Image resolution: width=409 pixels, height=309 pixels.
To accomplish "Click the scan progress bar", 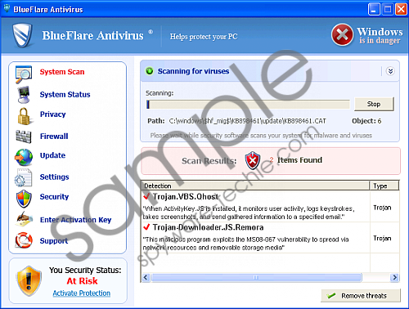I will 248,105.
